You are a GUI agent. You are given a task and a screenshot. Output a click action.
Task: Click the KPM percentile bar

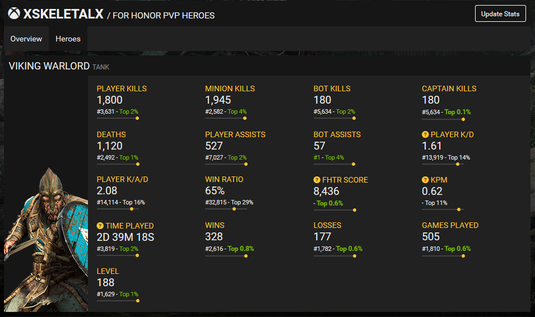tap(443, 209)
